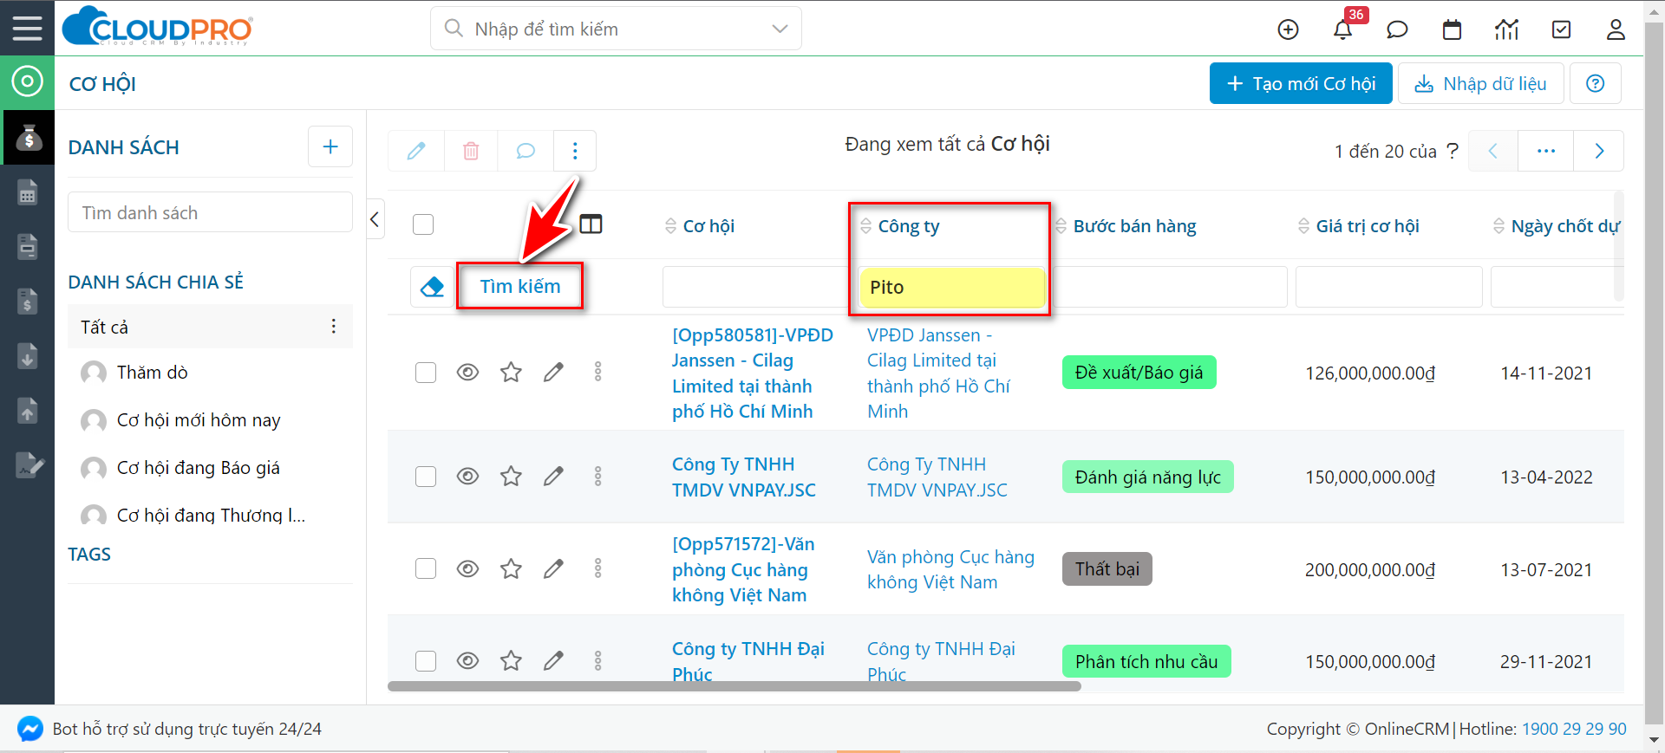The height and width of the screenshot is (753, 1665).
Task: Star the Công Ty TNHH TMDV VNPAY.JSC row
Action: point(511,477)
